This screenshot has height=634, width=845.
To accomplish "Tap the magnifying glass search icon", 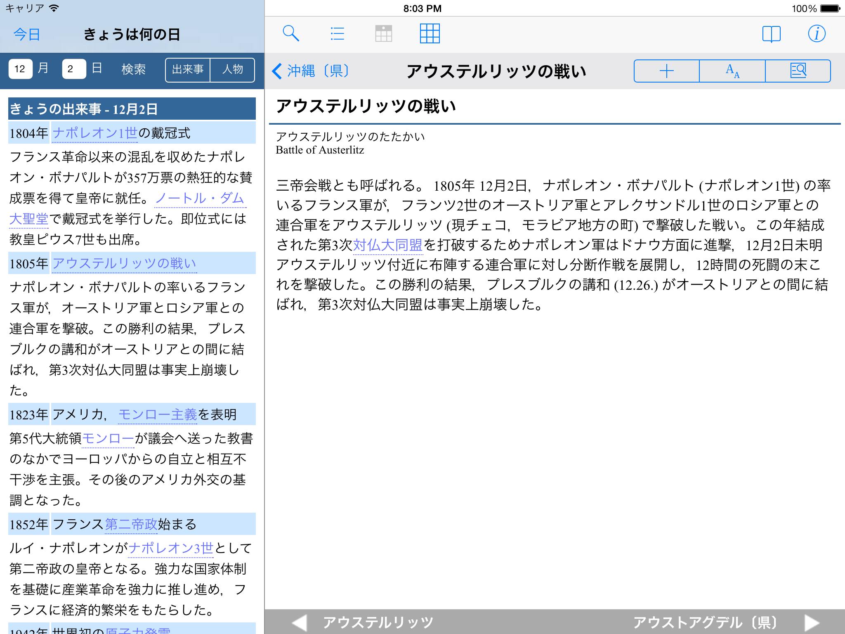I will coord(290,33).
